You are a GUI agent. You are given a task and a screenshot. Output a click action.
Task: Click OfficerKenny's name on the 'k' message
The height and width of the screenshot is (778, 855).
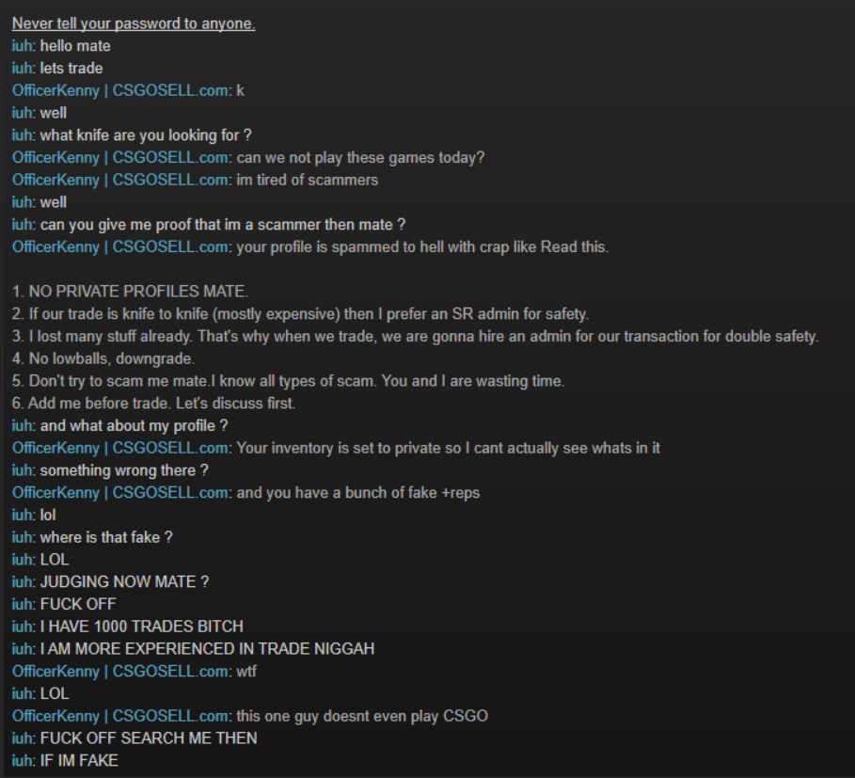click(120, 90)
